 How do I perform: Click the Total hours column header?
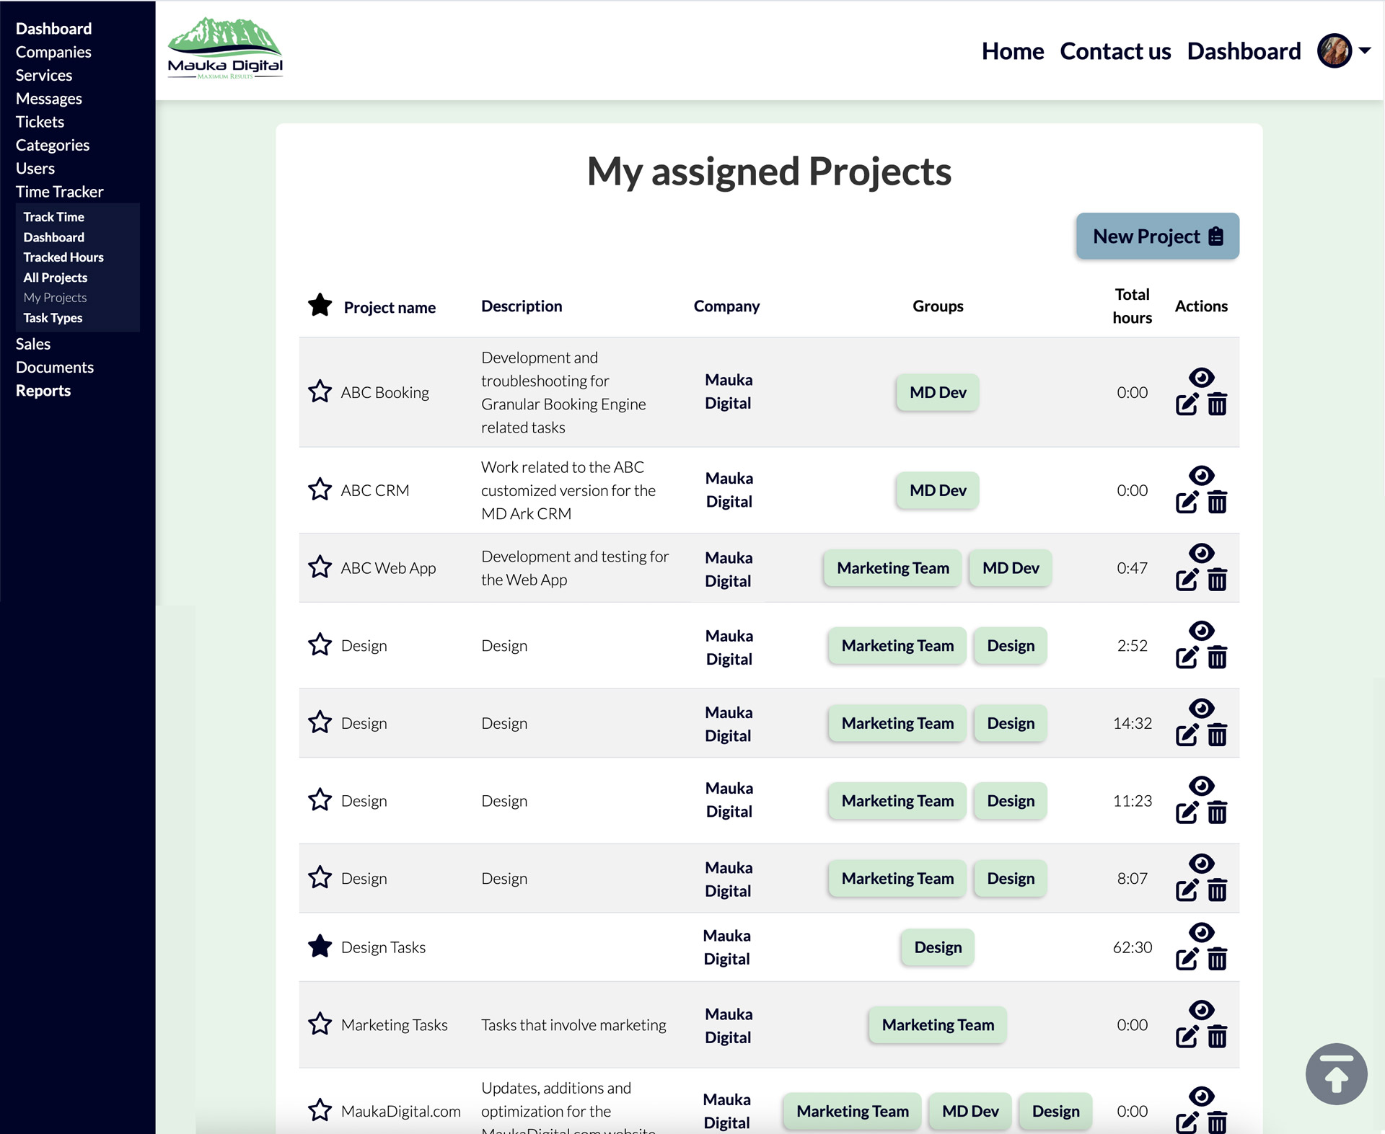1132,306
